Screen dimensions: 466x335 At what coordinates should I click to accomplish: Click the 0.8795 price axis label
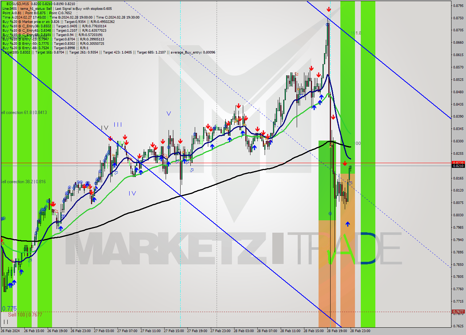pos(458,5)
